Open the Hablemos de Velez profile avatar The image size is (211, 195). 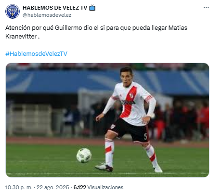tap(13, 12)
